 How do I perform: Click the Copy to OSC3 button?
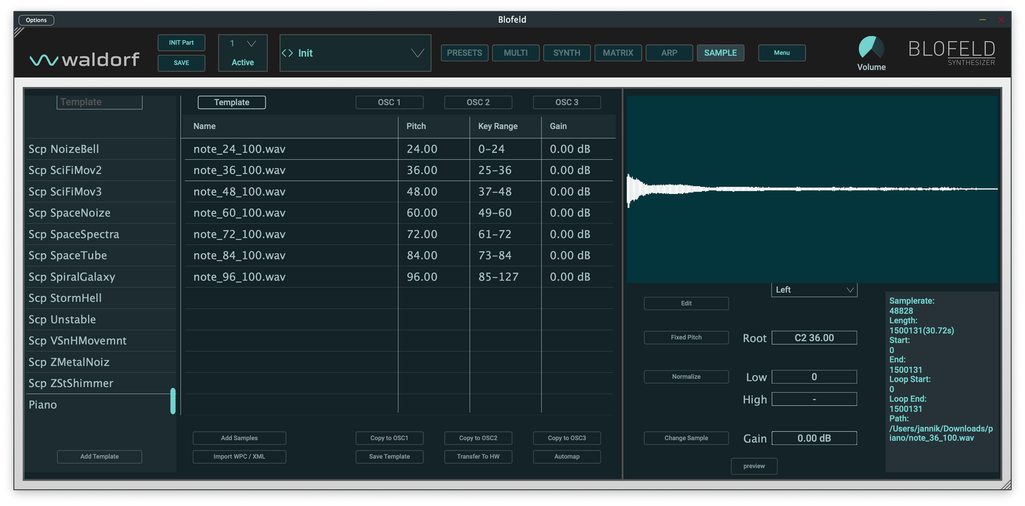(x=567, y=438)
